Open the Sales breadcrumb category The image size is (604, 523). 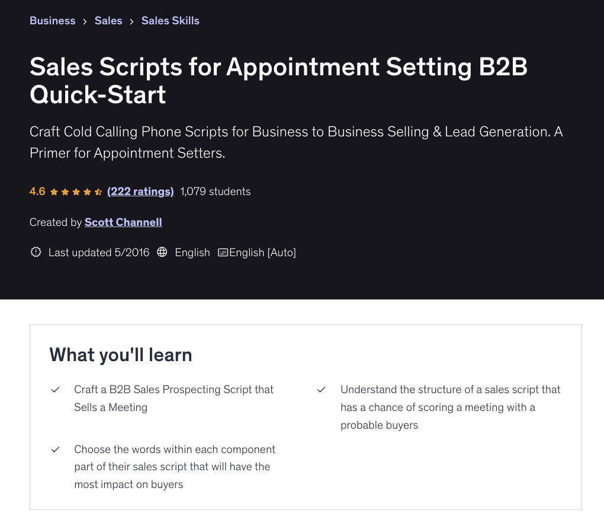(x=108, y=21)
